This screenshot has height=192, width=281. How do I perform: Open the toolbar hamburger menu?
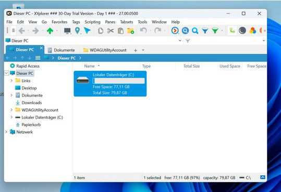(x=14, y=31)
